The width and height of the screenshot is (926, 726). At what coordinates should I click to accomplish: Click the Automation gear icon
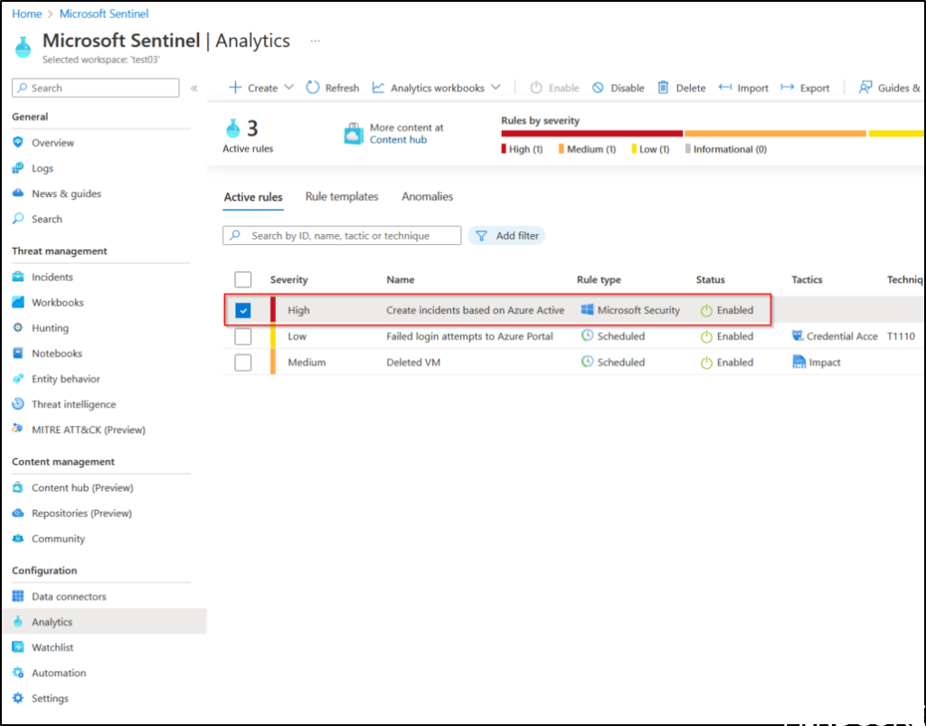[x=18, y=673]
